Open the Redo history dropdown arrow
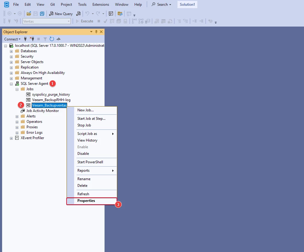Image resolution: width=304 pixels, height=252 pixels. (x=103, y=14)
